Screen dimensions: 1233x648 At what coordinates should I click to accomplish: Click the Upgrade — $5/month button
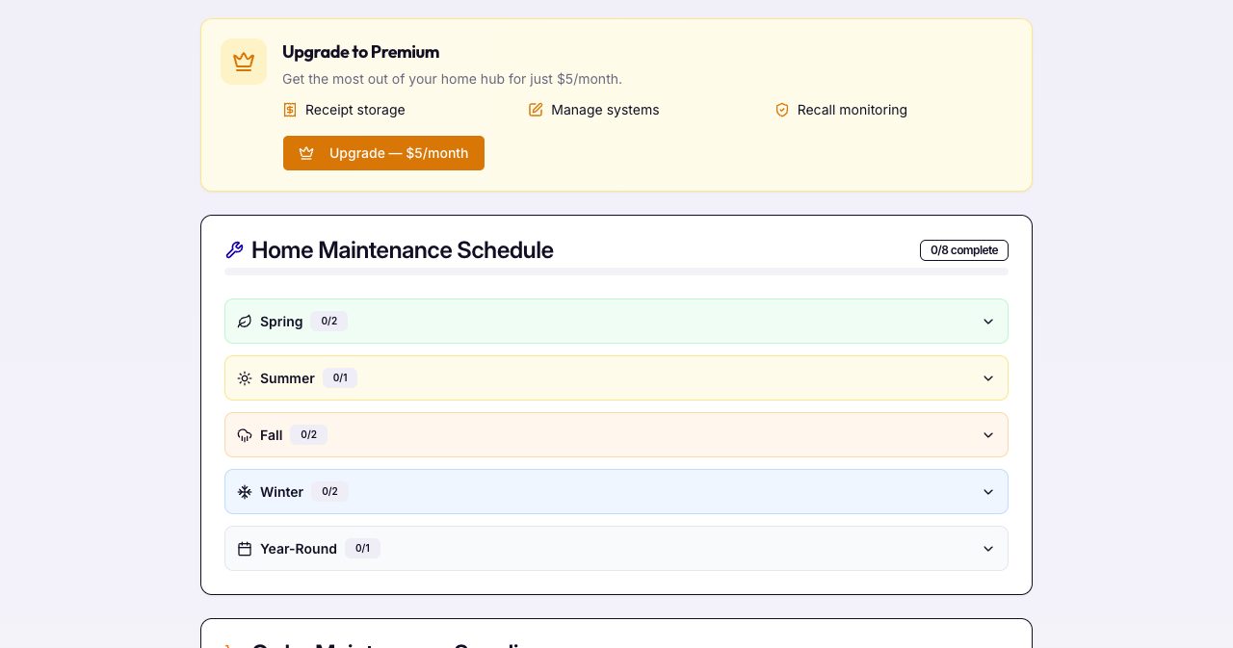[x=383, y=153]
